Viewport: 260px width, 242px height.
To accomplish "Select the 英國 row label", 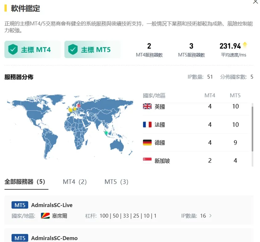I will pos(160,106).
